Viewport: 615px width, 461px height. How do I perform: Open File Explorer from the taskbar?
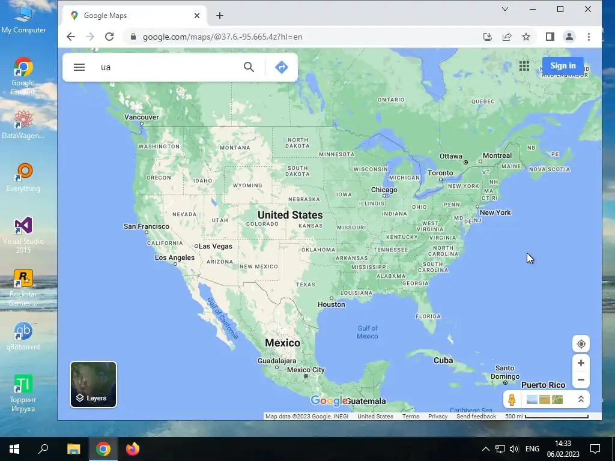point(73,449)
